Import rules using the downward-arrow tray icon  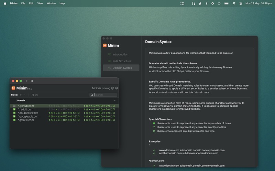(36, 95)
